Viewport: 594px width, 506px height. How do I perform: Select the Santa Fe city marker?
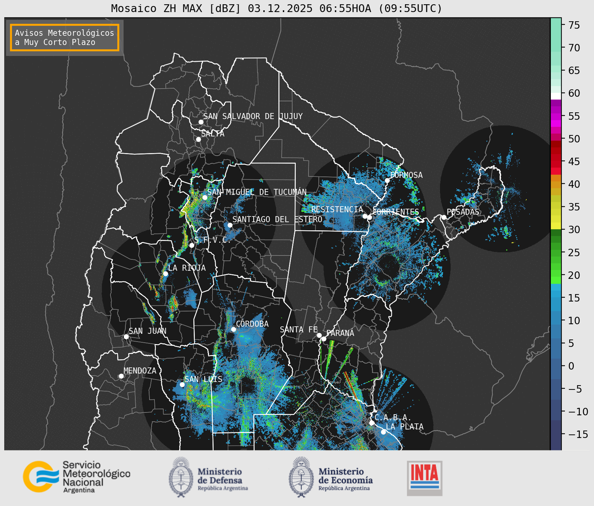pyautogui.click(x=319, y=335)
